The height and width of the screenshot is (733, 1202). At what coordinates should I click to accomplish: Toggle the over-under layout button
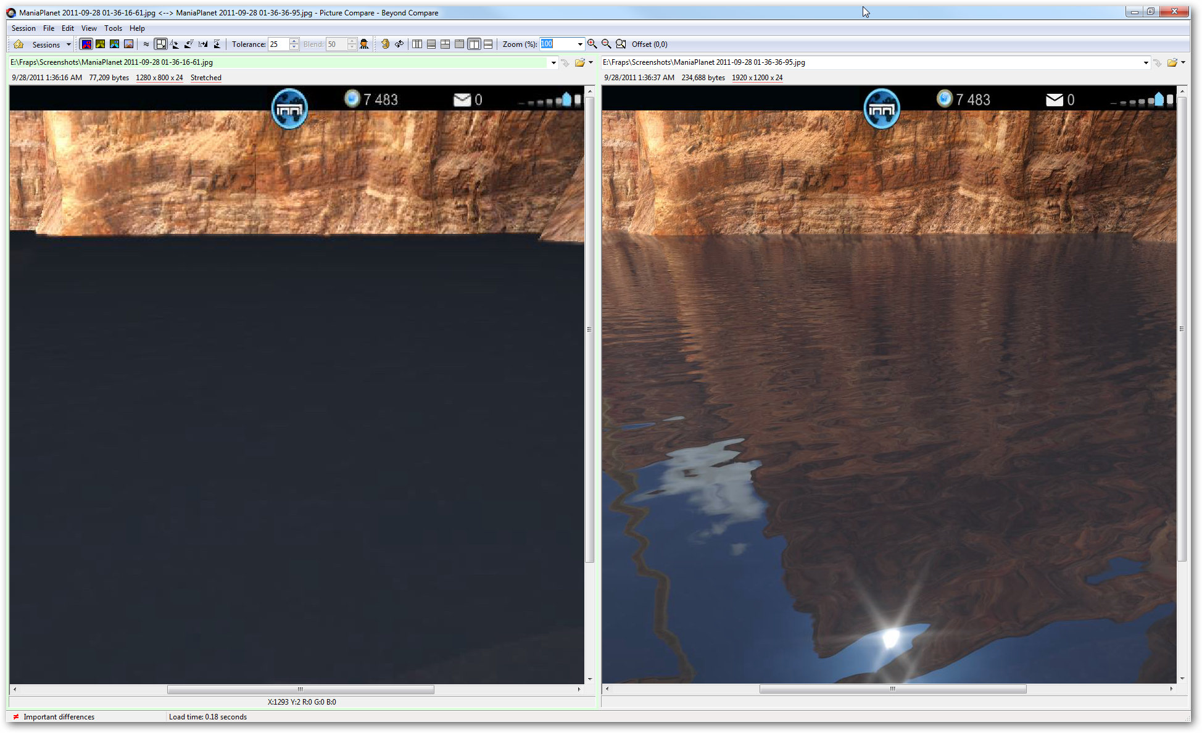[488, 44]
